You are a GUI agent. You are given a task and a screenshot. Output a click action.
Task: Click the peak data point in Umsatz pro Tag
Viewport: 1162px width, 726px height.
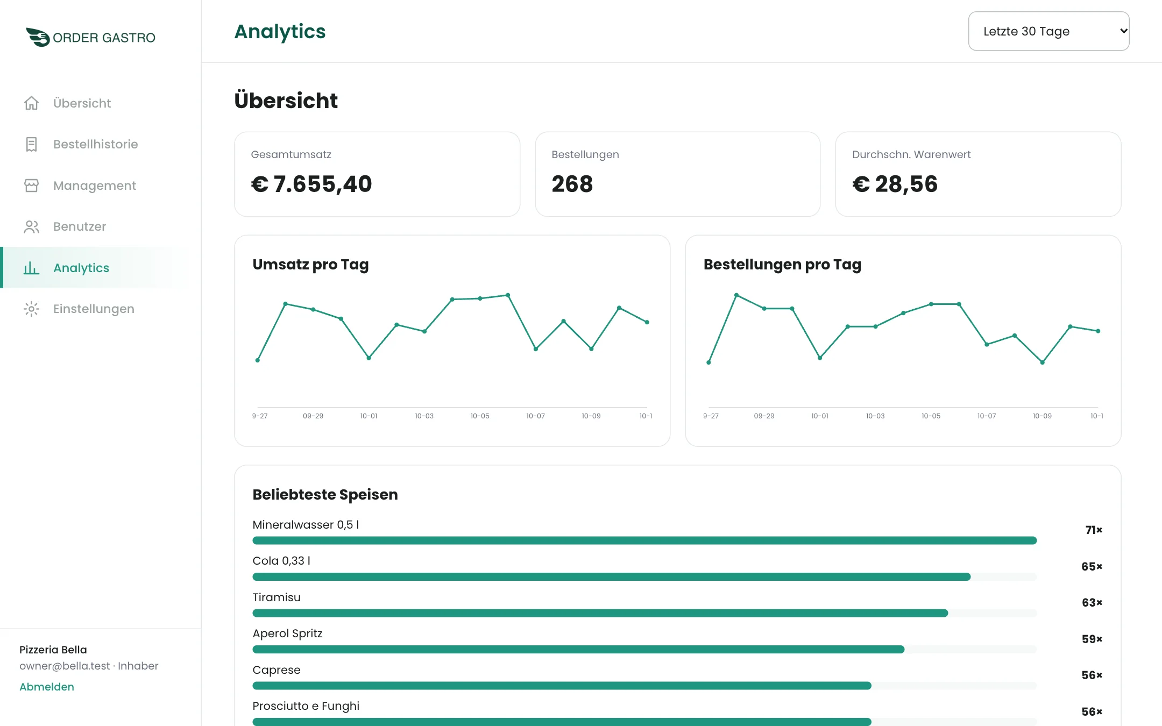(x=508, y=295)
